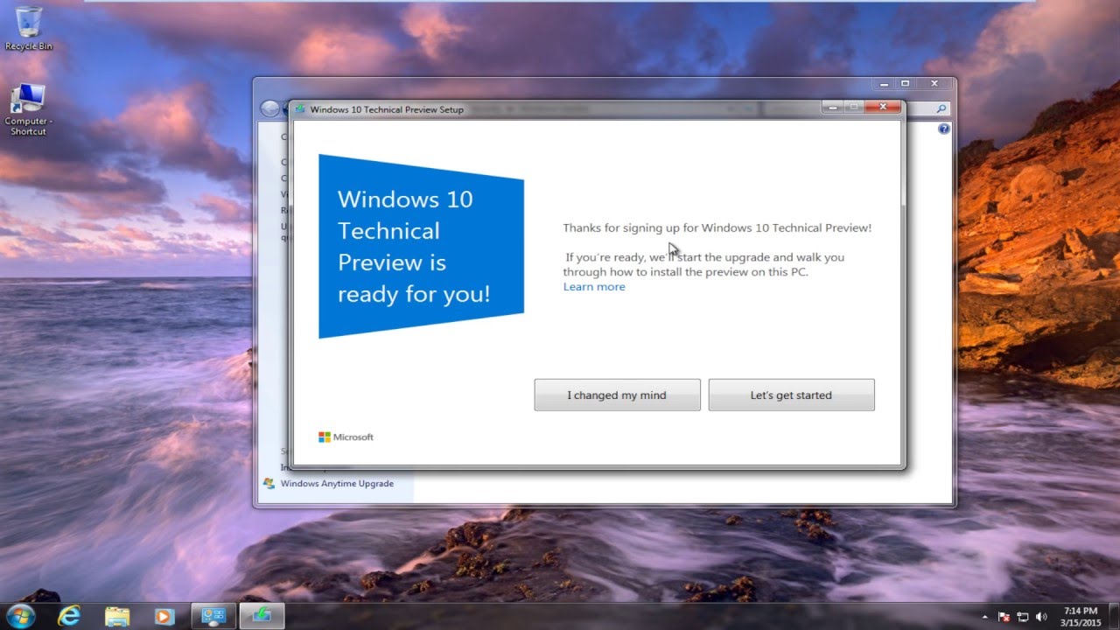Minimize the background Control Panel window
1120x630 pixels.
(x=885, y=83)
